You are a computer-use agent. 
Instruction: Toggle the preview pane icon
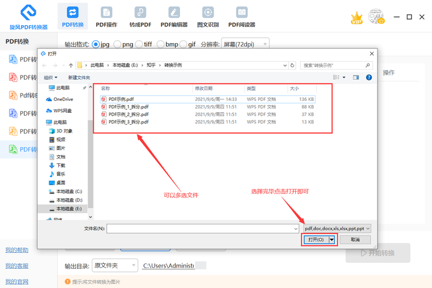[x=356, y=77]
